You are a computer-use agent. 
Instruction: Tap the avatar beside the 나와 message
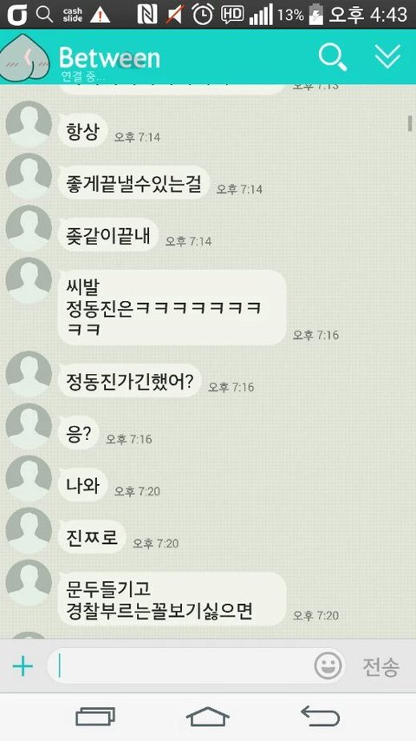pos(29,479)
